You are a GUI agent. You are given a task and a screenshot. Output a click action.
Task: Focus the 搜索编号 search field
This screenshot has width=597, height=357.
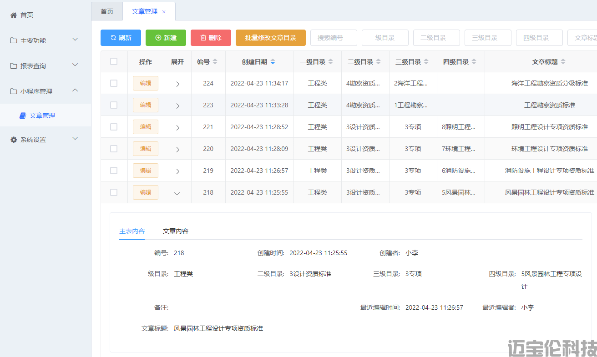(x=334, y=38)
